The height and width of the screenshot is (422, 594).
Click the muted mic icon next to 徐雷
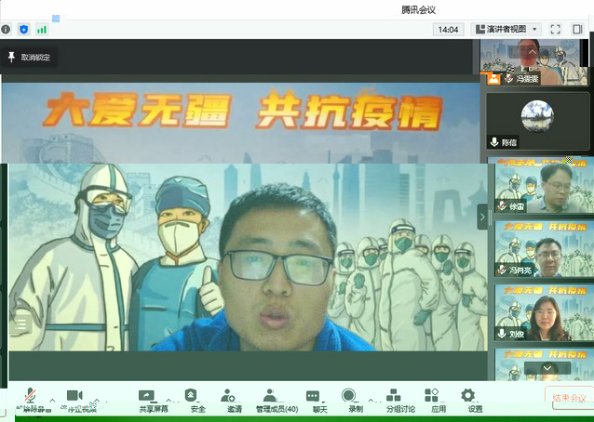[x=502, y=206]
